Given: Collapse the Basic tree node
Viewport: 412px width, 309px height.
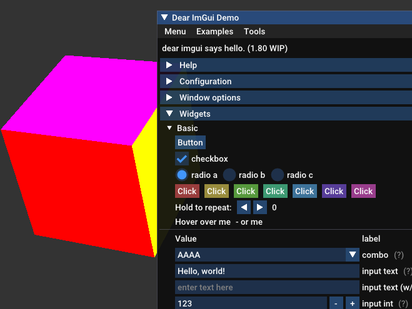Looking at the screenshot, I should click(x=169, y=128).
